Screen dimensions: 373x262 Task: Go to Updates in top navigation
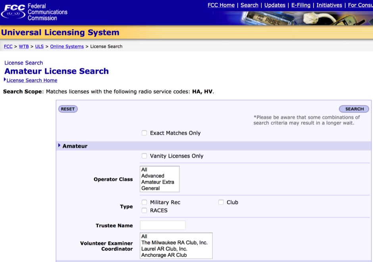(x=275, y=5)
